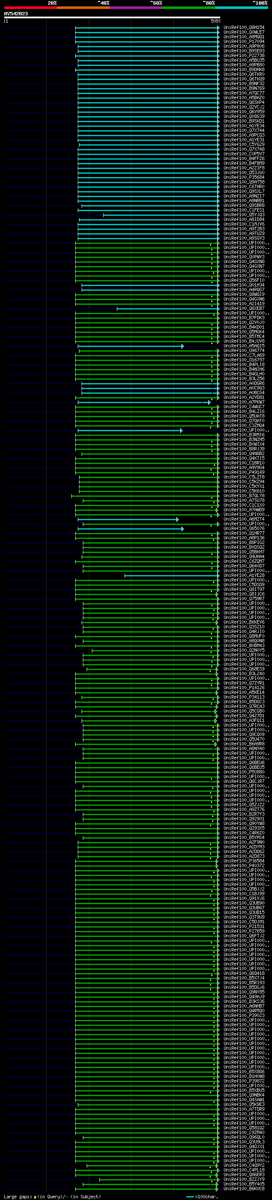Select hit UniRef100_B0BM43
Viewport: 272px width, 1200px height.
point(244,646)
